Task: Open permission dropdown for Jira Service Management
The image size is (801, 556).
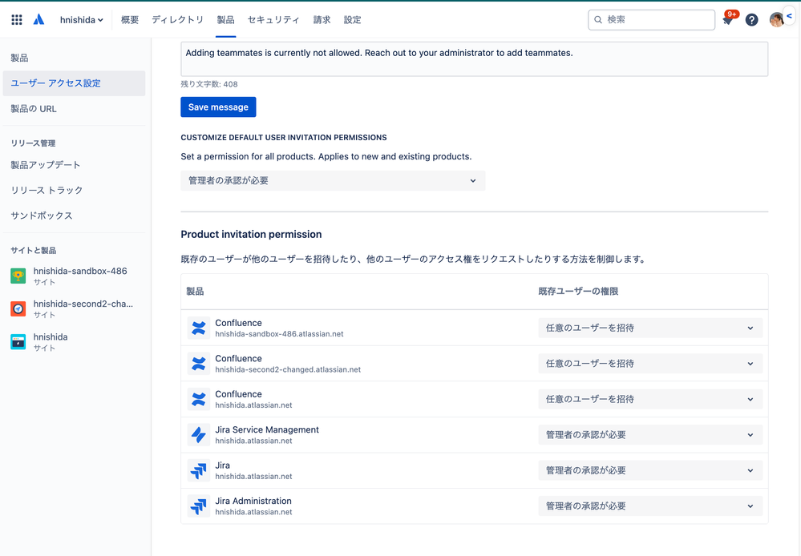Action: pyautogui.click(x=650, y=435)
